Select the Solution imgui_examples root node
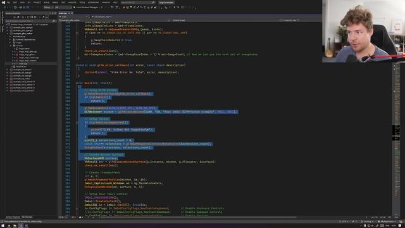The image size is (405, 228). click(29, 24)
